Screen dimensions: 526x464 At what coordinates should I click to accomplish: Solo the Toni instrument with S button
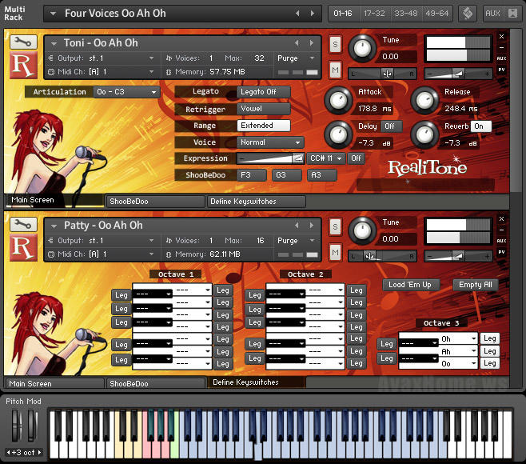click(335, 43)
